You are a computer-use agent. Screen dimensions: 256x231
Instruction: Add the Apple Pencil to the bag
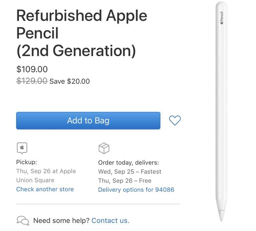click(x=88, y=121)
